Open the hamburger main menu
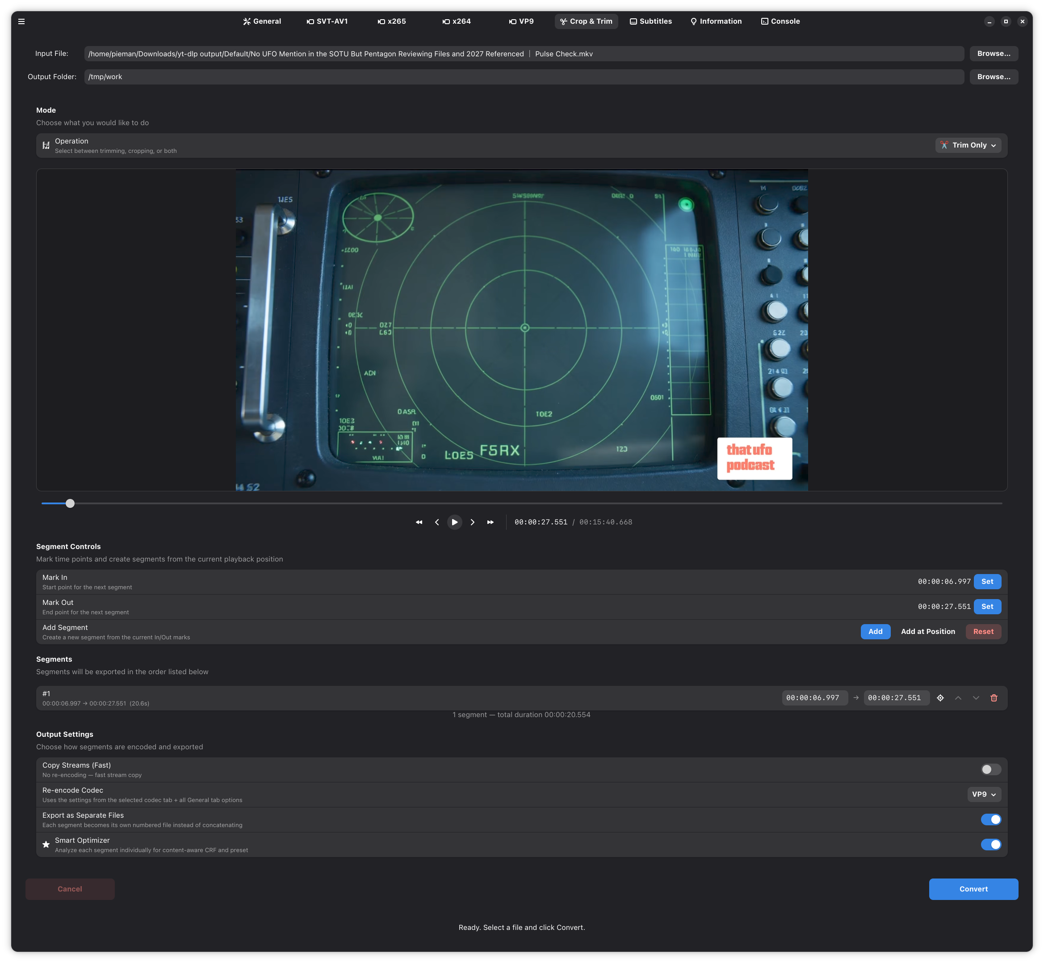This screenshot has width=1044, height=963. click(x=21, y=21)
